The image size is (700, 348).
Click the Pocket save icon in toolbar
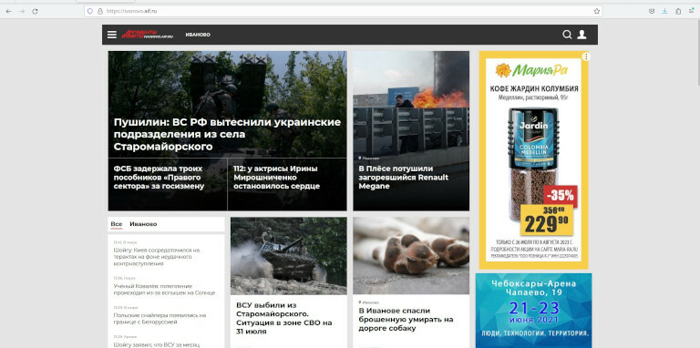click(x=652, y=11)
